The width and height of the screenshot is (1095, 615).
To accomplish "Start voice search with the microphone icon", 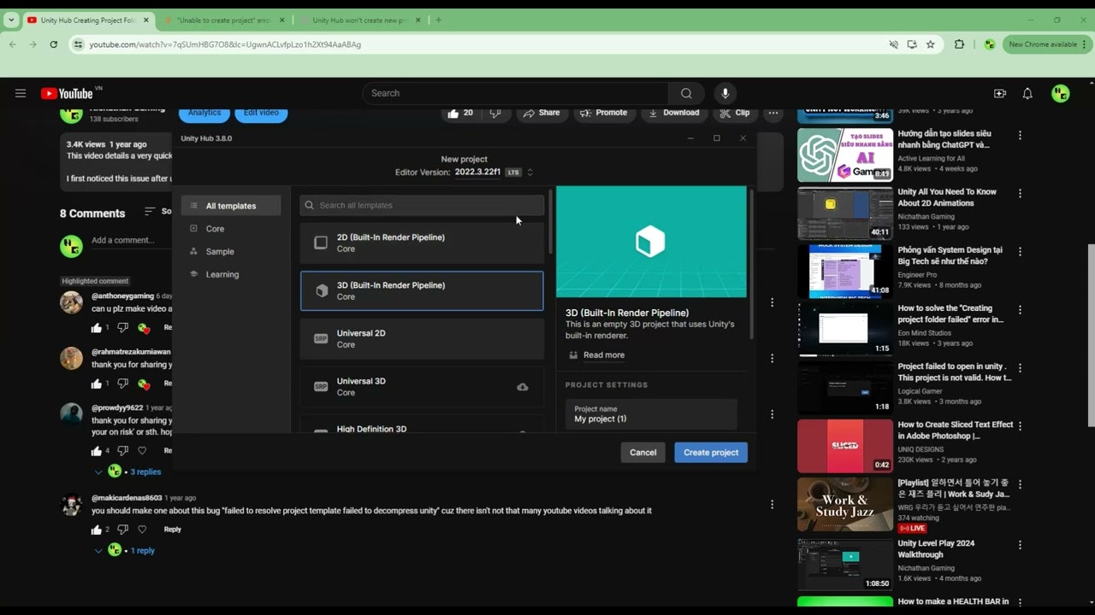I will pyautogui.click(x=725, y=93).
